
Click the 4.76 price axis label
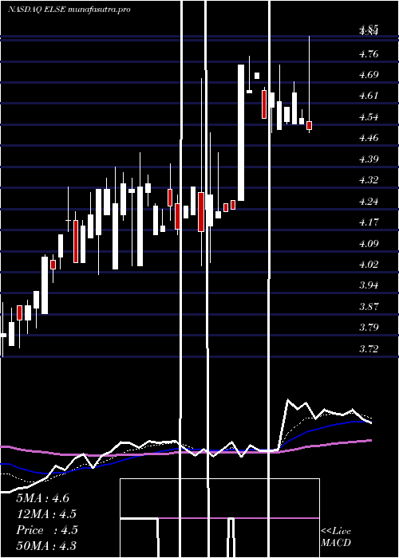(x=369, y=54)
